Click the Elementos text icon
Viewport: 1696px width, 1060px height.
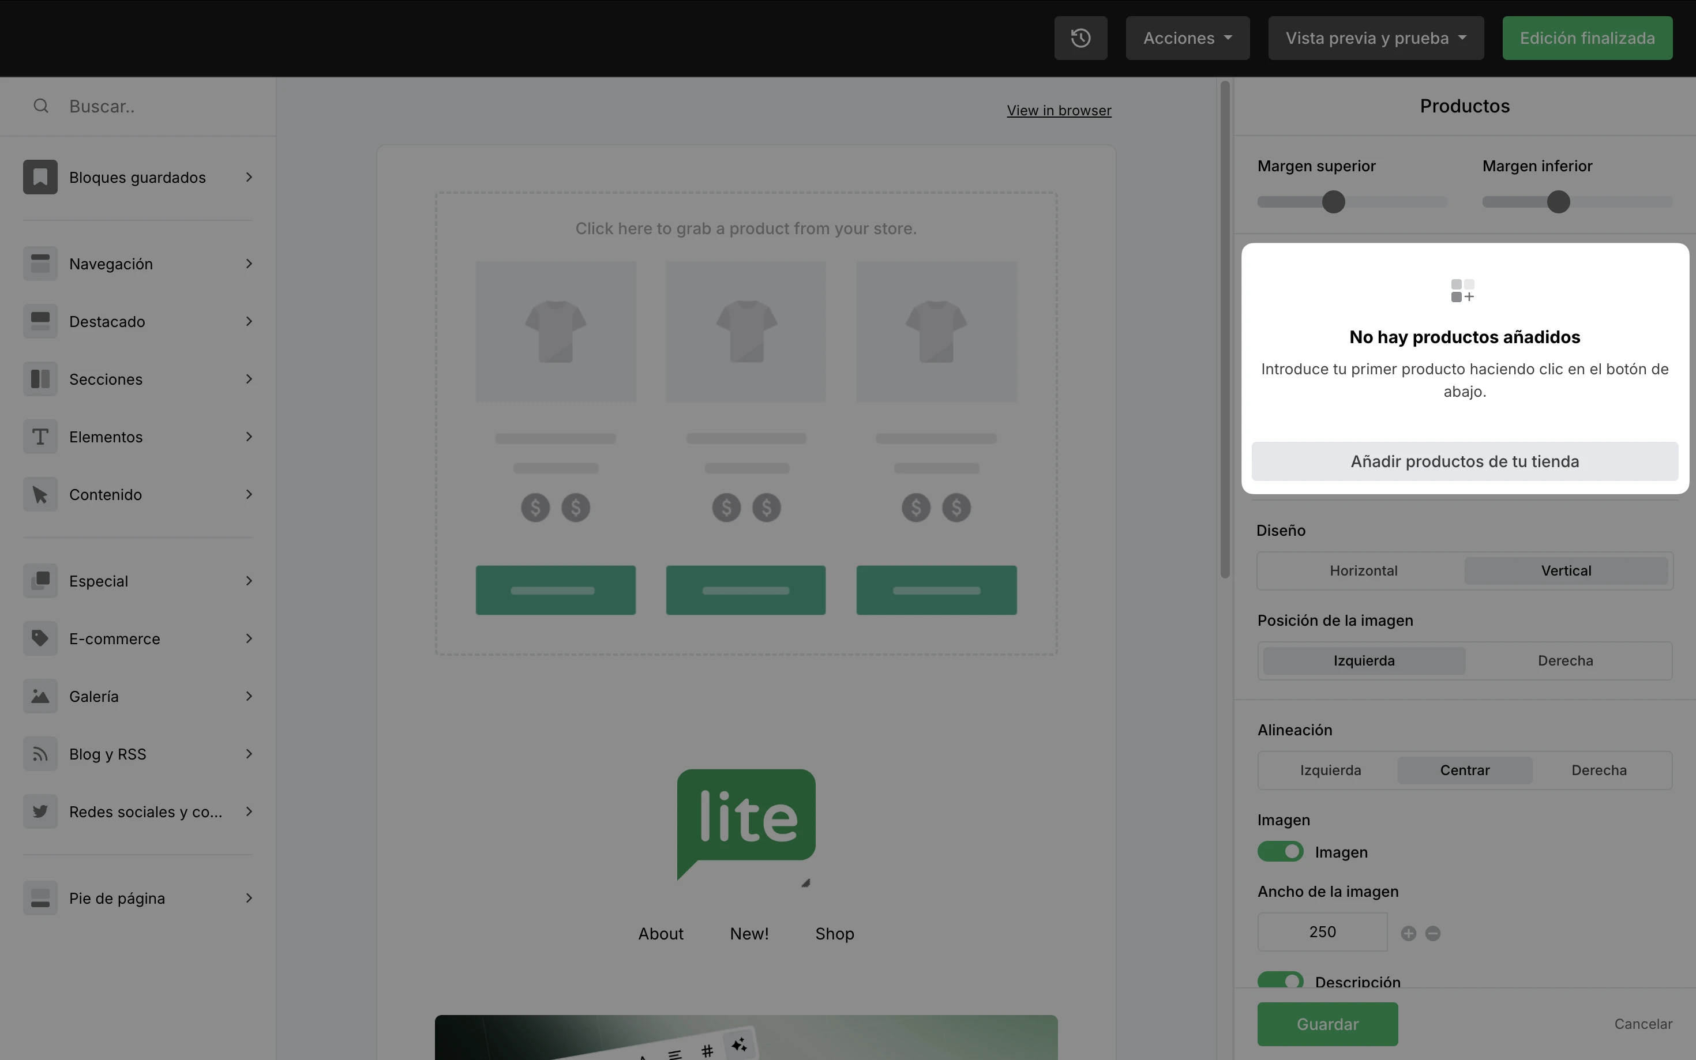coord(40,437)
